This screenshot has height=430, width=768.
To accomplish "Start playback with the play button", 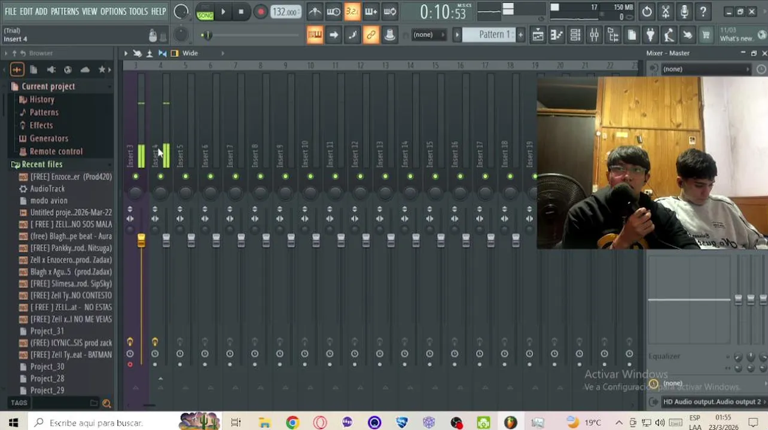I will 223,11.
